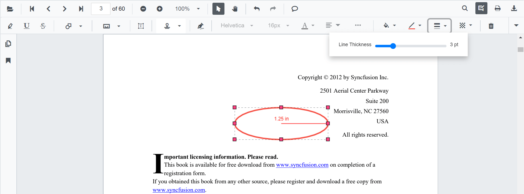Go to the first page
Viewport: 524px width, 194px height.
pyautogui.click(x=32, y=9)
